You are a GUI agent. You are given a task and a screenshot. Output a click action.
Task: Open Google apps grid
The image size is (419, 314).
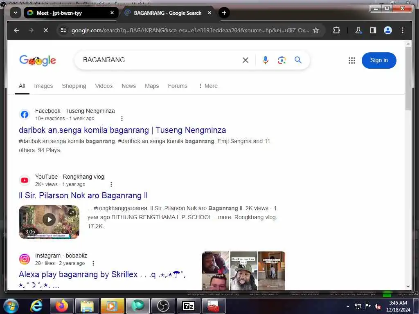coord(351,61)
